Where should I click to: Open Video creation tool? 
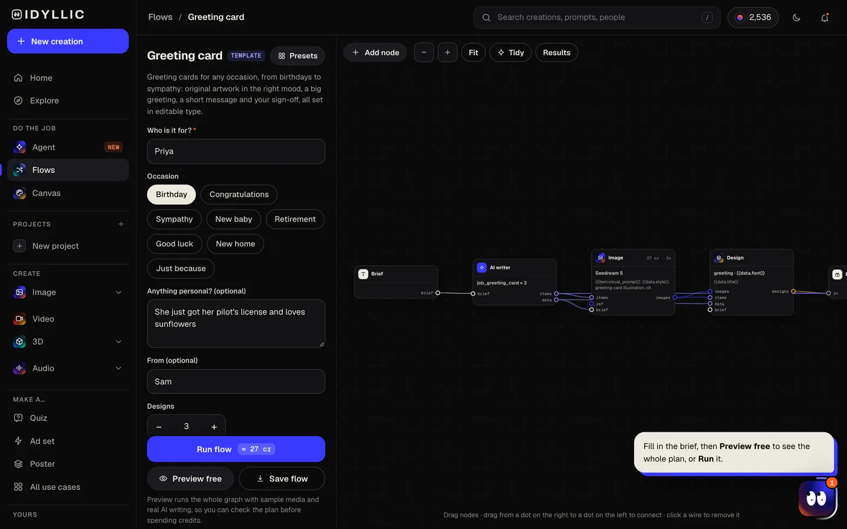[x=68, y=319]
